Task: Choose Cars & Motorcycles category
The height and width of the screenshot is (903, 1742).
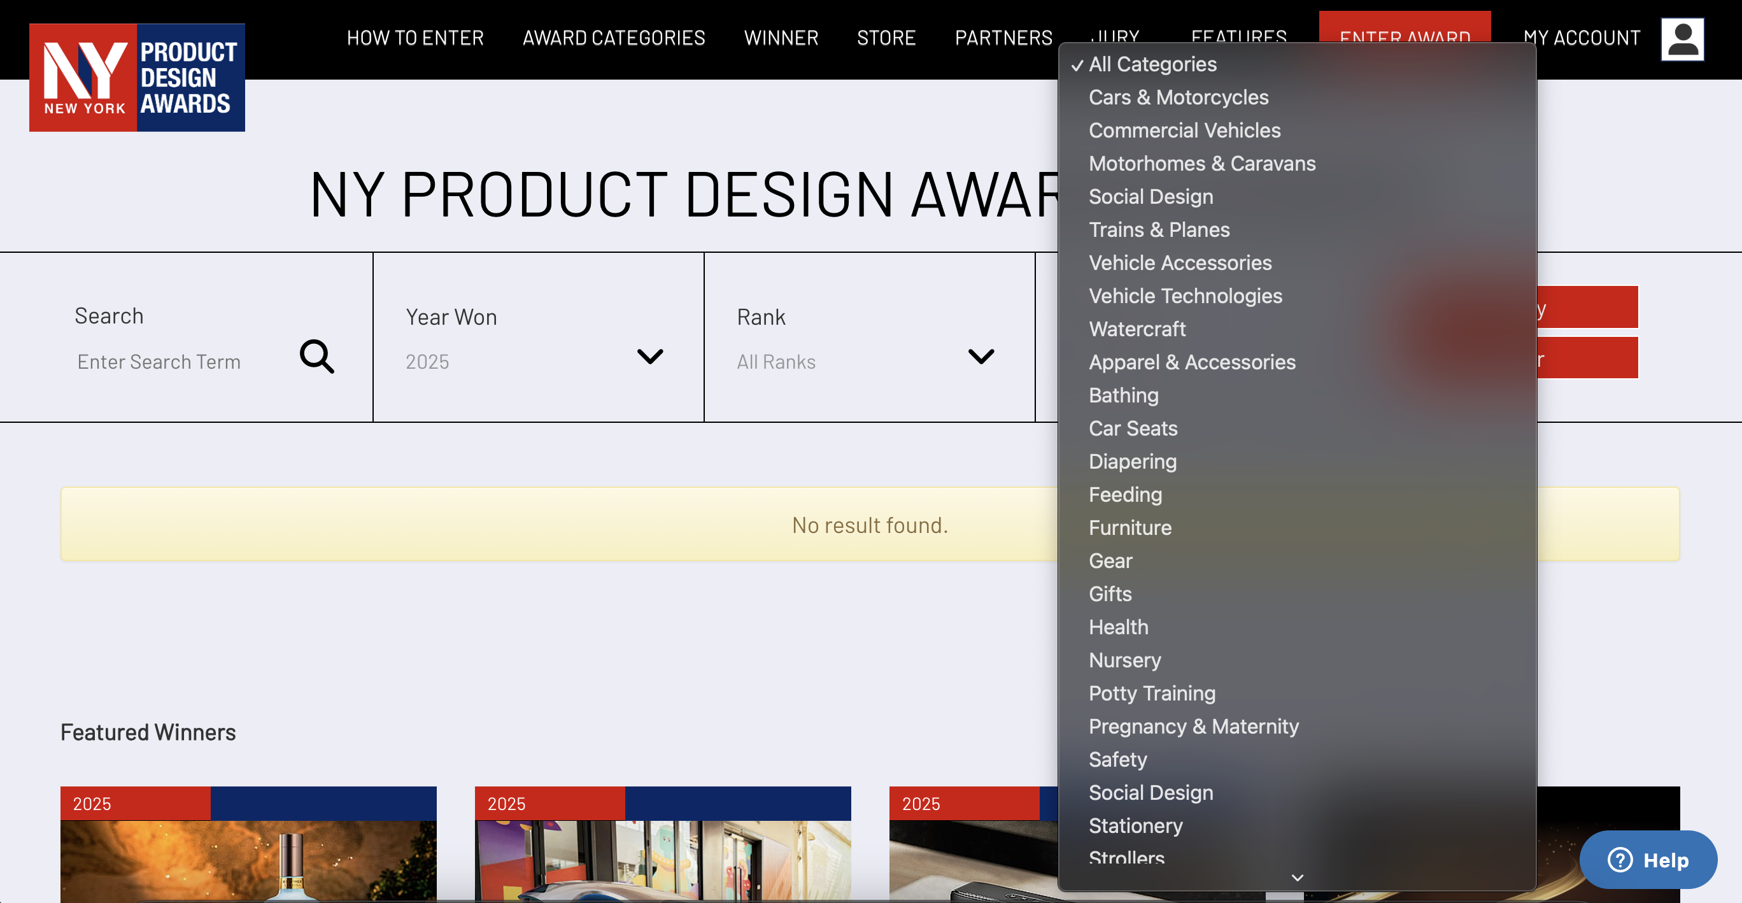Action: coord(1178,97)
